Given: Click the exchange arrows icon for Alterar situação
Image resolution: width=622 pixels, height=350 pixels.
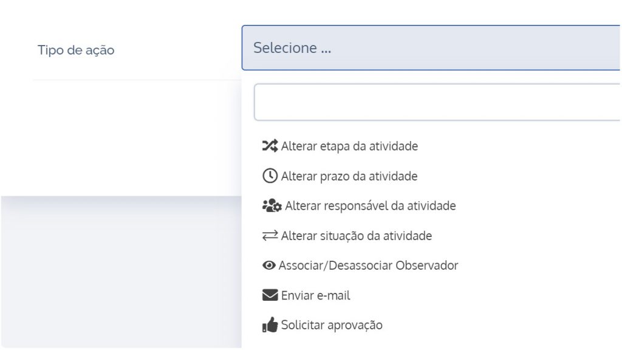Looking at the screenshot, I should coord(270,236).
